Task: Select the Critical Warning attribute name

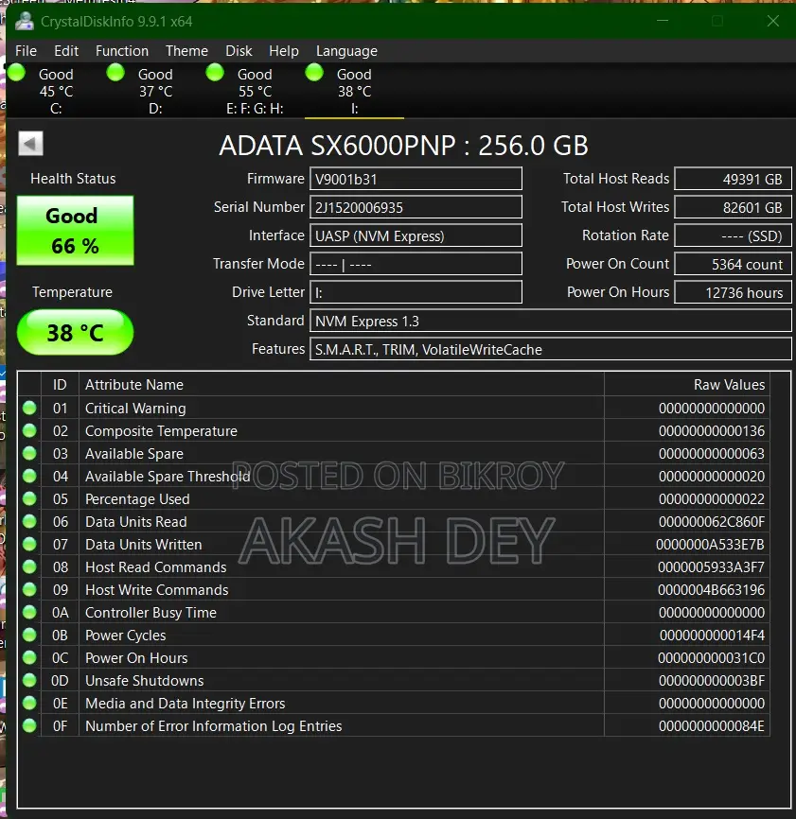Action: [x=135, y=408]
